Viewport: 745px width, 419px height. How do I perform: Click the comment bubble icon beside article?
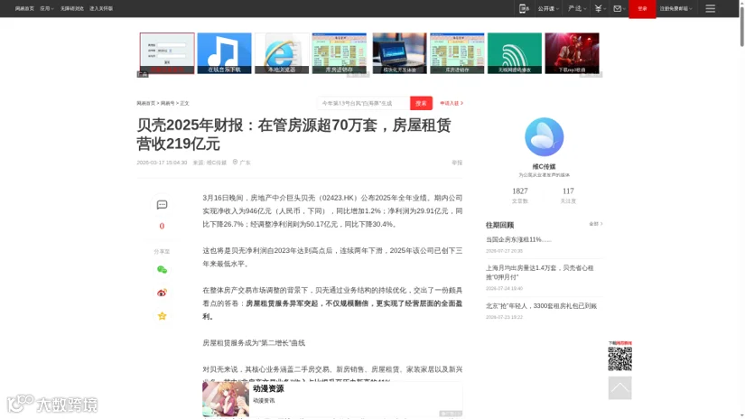[x=162, y=205]
